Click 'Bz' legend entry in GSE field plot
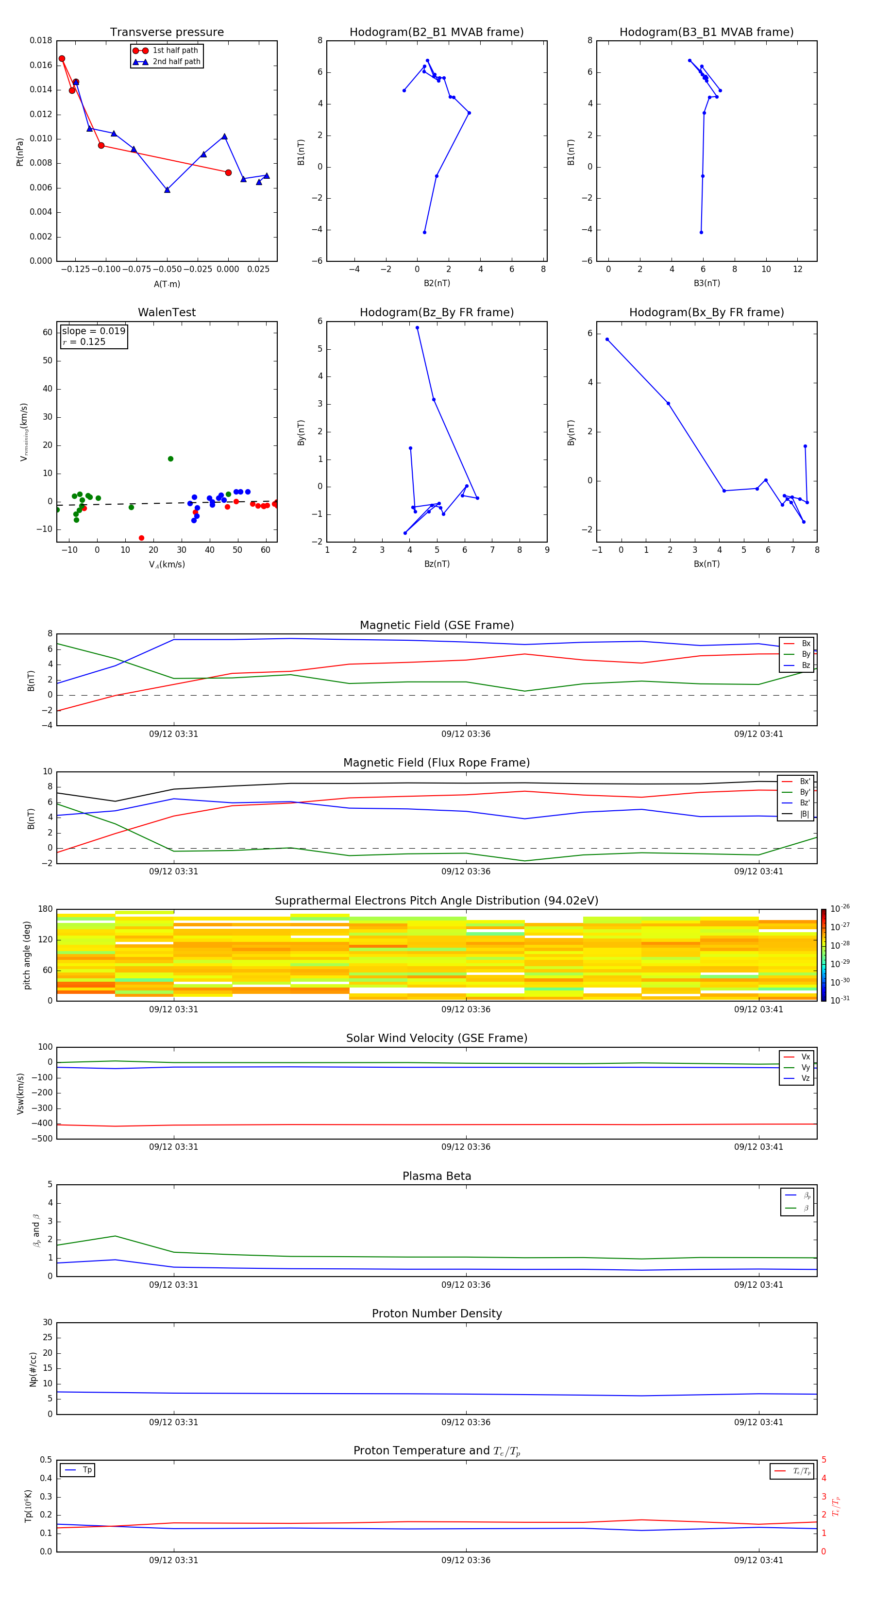Image resolution: width=874 pixels, height=1603 pixels. 797,666
